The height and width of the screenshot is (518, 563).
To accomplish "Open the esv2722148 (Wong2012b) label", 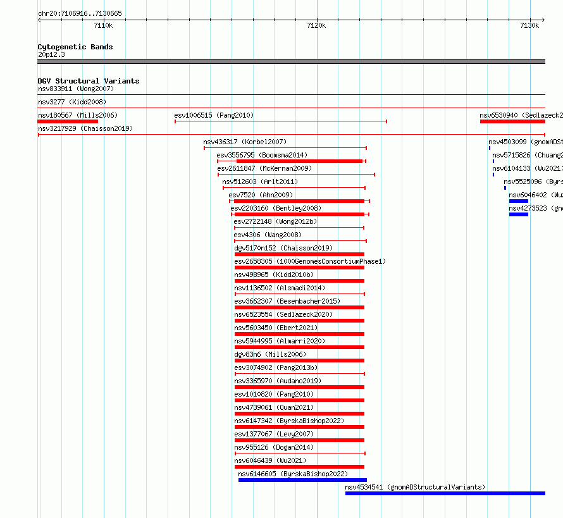I will 275,221.
